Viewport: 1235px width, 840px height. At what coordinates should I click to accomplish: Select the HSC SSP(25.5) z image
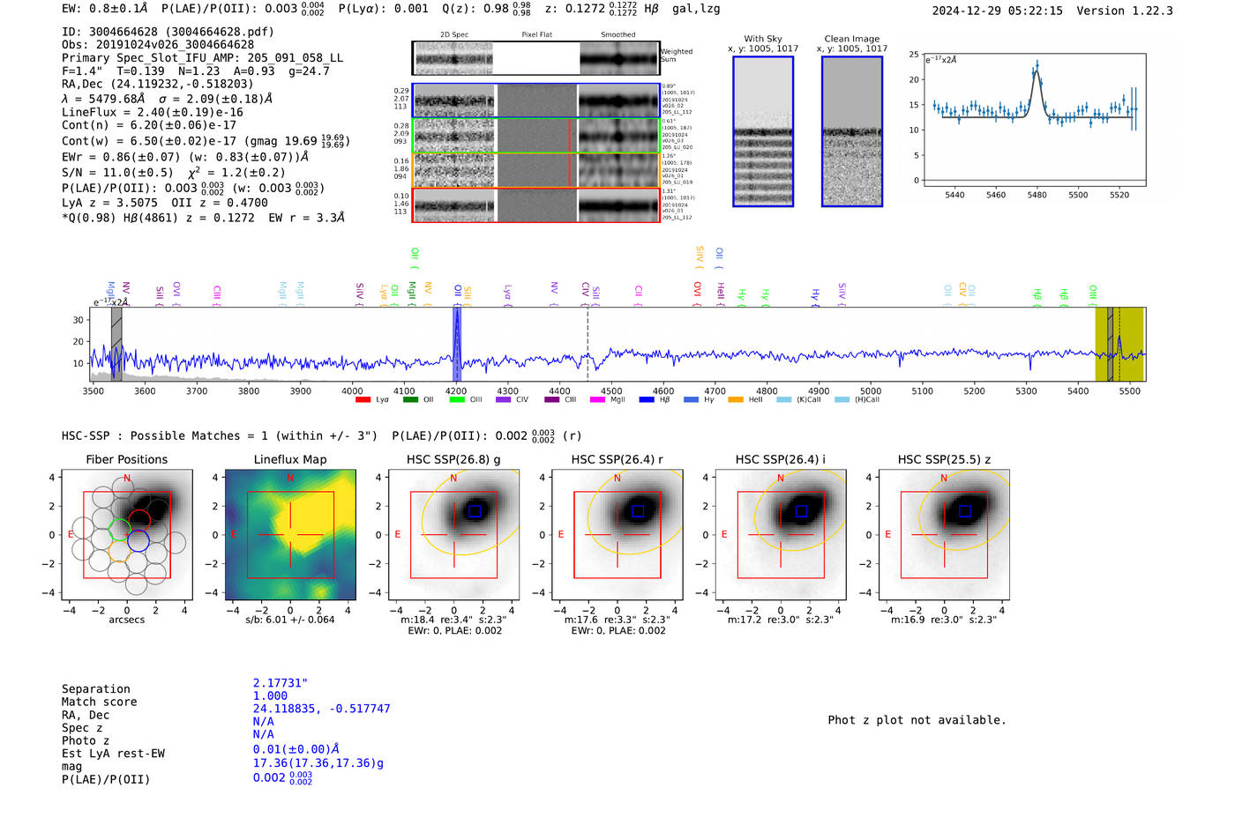[944, 535]
